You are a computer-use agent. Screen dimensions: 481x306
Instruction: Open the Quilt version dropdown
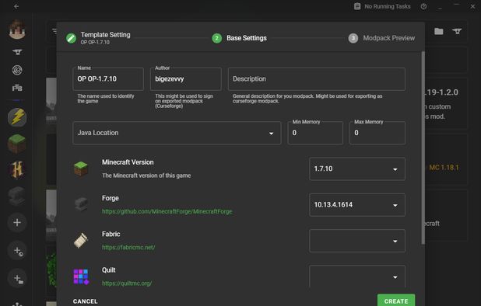point(357,276)
